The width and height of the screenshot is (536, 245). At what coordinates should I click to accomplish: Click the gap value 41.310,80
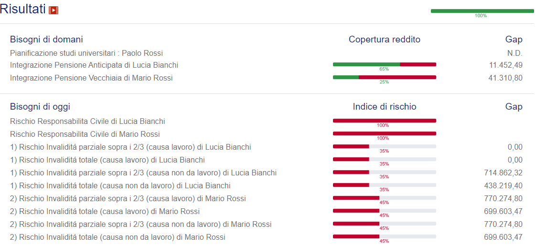505,78
